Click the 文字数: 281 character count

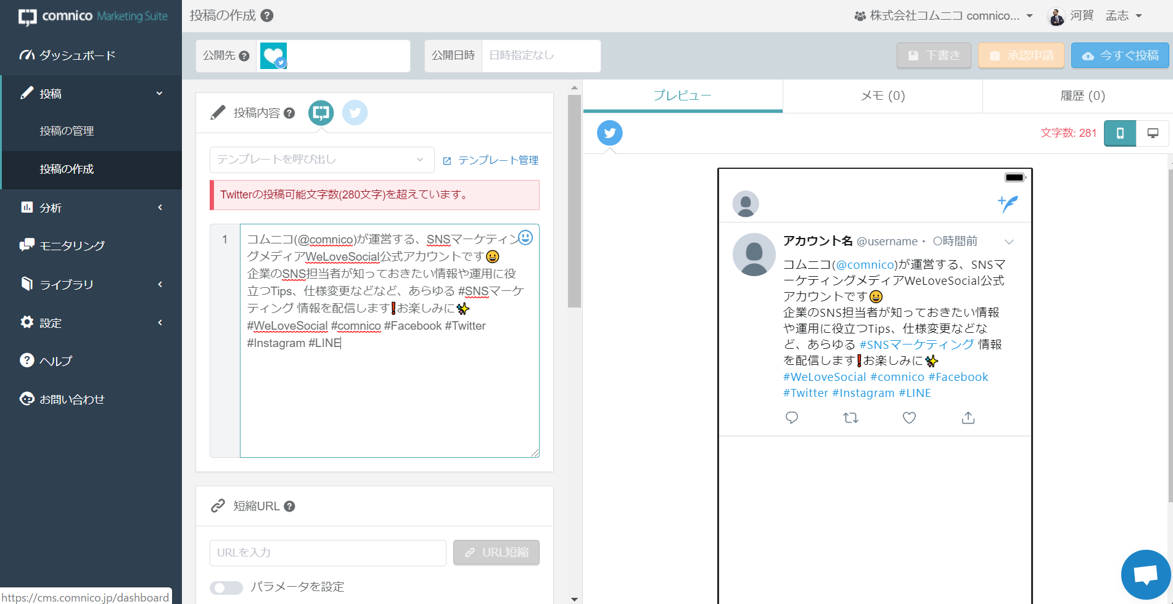tap(1068, 133)
